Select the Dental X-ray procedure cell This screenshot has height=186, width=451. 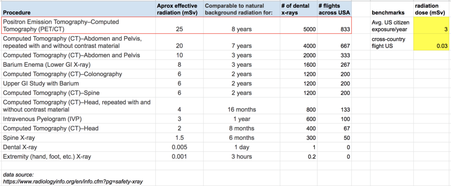[78, 147]
